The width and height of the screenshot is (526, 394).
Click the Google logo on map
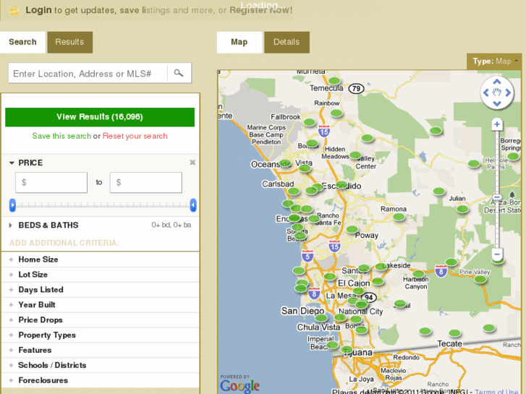pos(239,385)
